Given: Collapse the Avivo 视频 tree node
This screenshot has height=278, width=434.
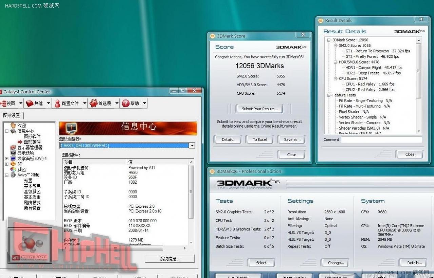Looking at the screenshot, I should 6,175.
